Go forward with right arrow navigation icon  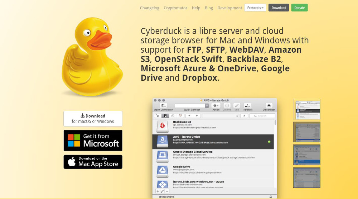point(197,116)
